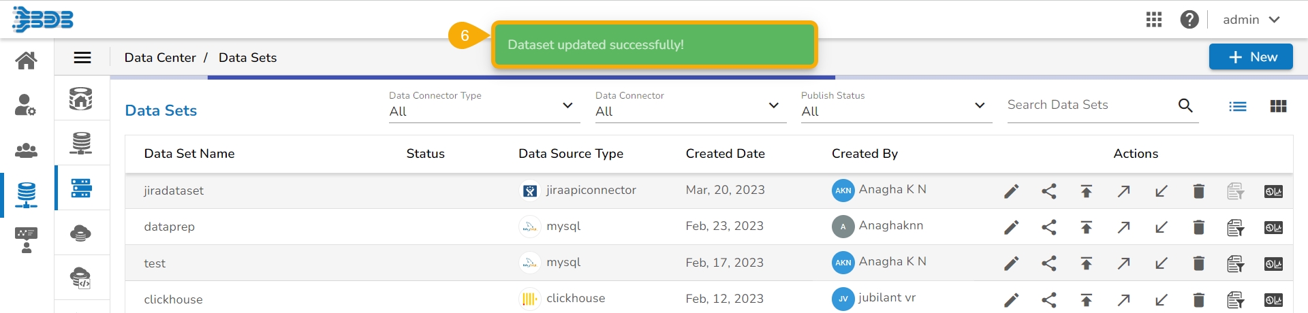
Task: Open the Data Center sidebar section
Action: 27,194
